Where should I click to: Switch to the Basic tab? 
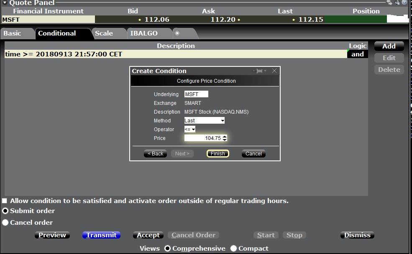17,33
